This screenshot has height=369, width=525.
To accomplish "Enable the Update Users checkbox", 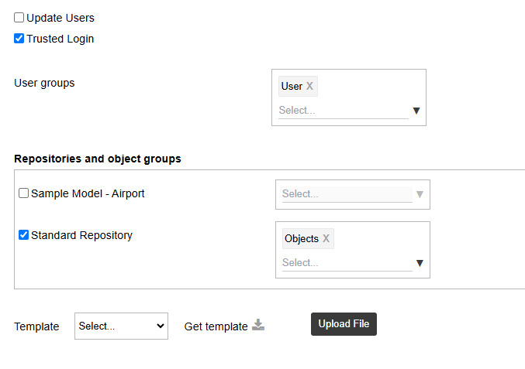I will pyautogui.click(x=19, y=18).
